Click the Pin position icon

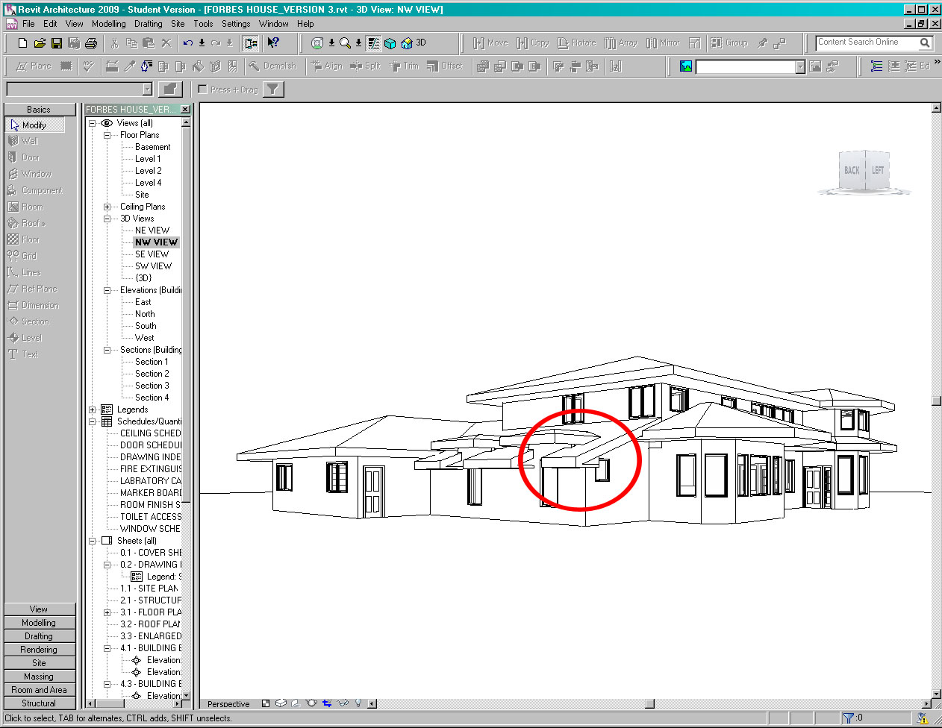762,43
